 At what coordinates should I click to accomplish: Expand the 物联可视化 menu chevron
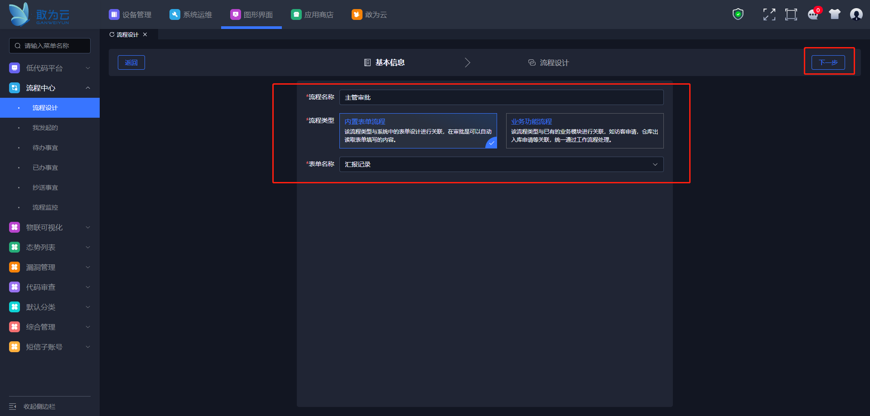click(88, 227)
